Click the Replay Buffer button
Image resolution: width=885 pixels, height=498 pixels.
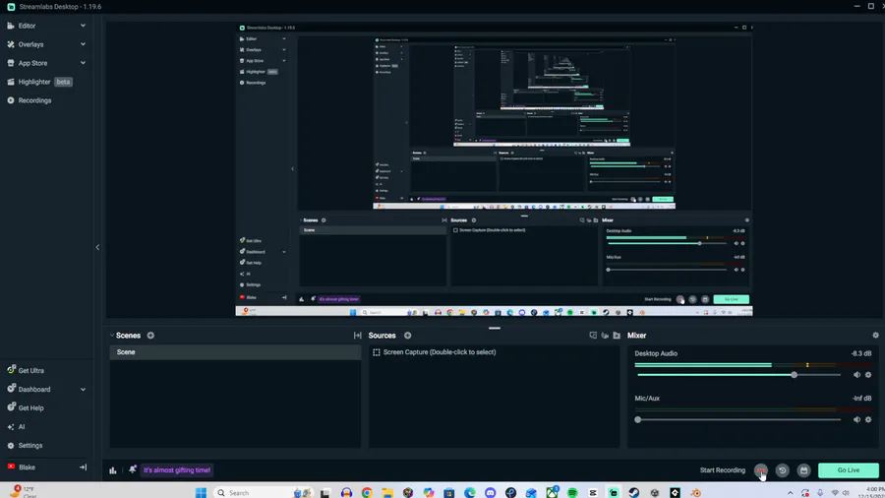point(783,469)
